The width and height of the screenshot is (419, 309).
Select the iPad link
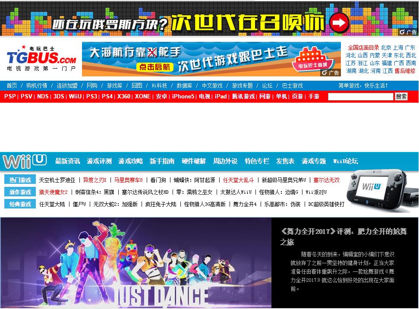pos(221,96)
